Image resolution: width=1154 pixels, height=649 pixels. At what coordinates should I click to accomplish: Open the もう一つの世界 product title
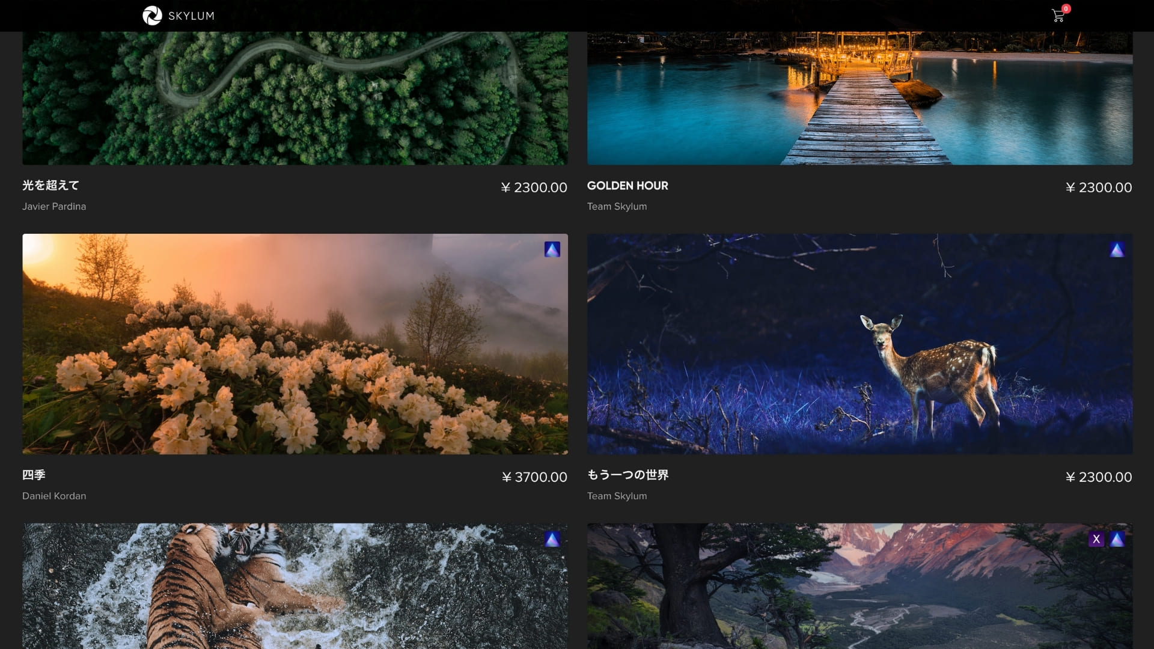(627, 475)
